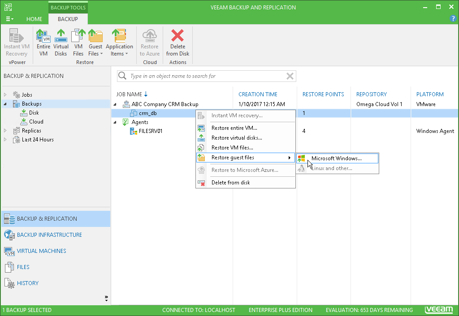This screenshot has width=459, height=316.
Task: Open the main hamburger menu
Action: (9, 19)
